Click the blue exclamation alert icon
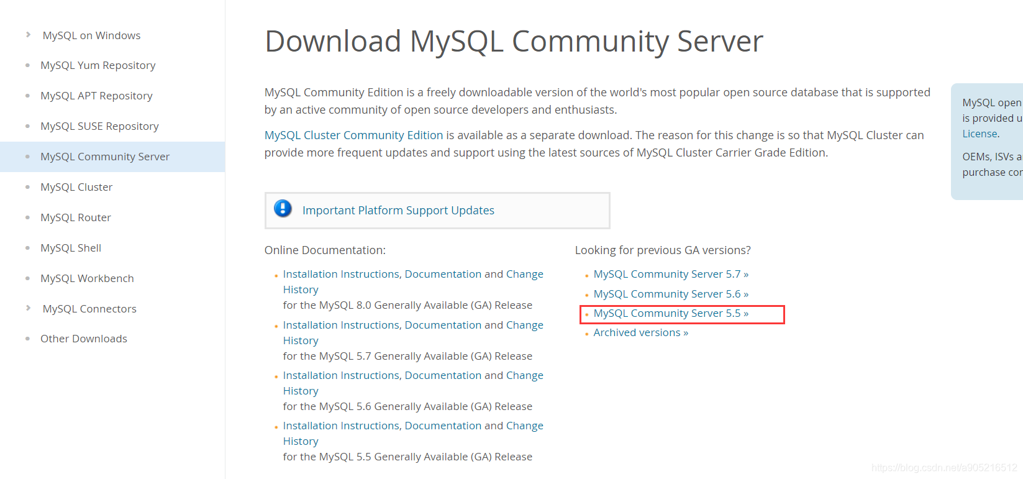This screenshot has height=479, width=1023. [x=283, y=209]
